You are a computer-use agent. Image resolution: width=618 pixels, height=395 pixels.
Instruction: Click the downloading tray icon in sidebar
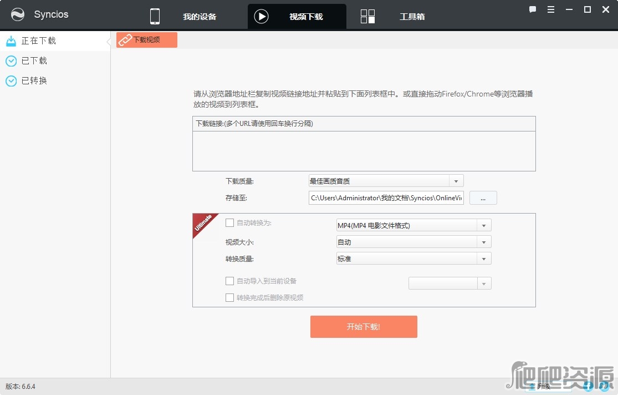click(11, 40)
